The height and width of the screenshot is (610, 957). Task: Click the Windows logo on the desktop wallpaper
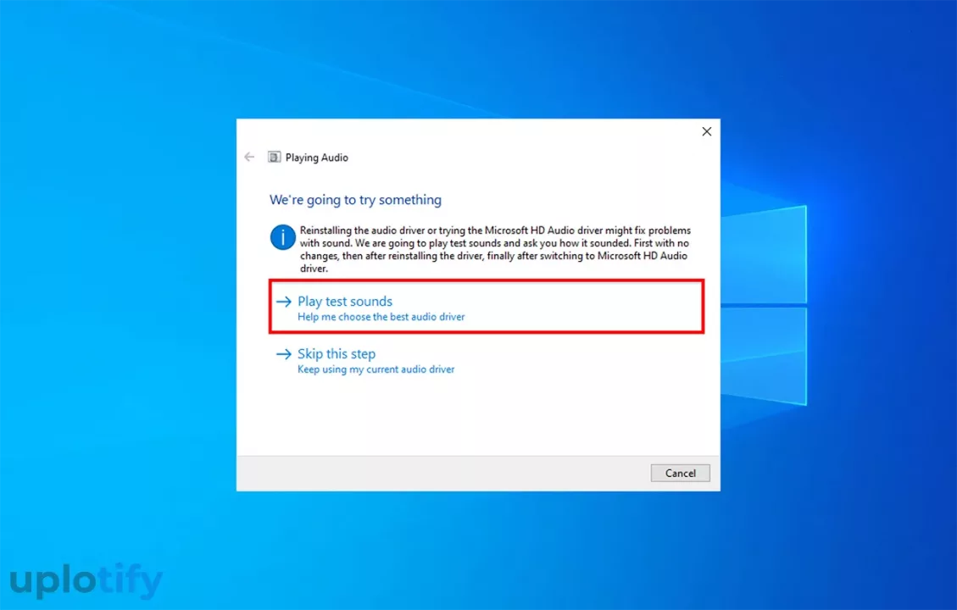763,305
